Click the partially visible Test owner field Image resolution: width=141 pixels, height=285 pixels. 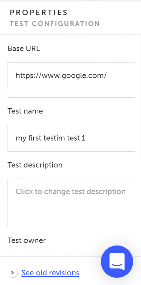pyautogui.click(x=54, y=255)
